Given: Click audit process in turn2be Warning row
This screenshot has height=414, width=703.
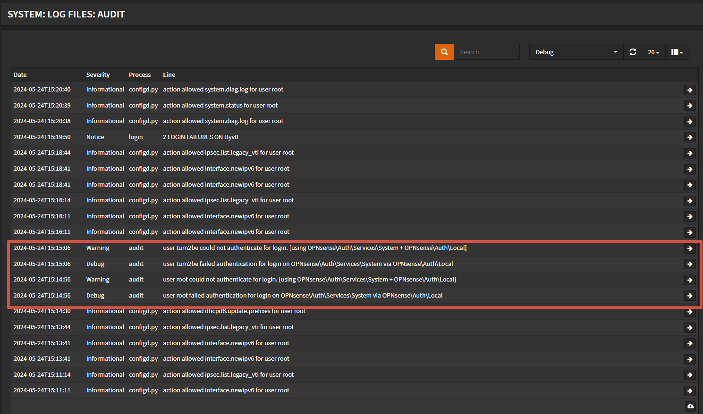Looking at the screenshot, I should (136, 248).
